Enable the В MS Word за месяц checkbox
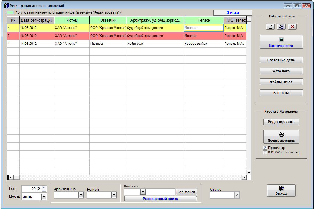The height and width of the screenshot is (209, 314). coord(265,152)
